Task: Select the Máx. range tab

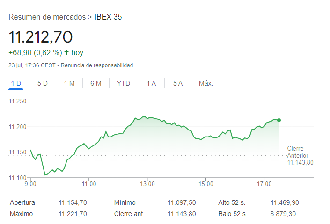Action: pyautogui.click(x=206, y=83)
